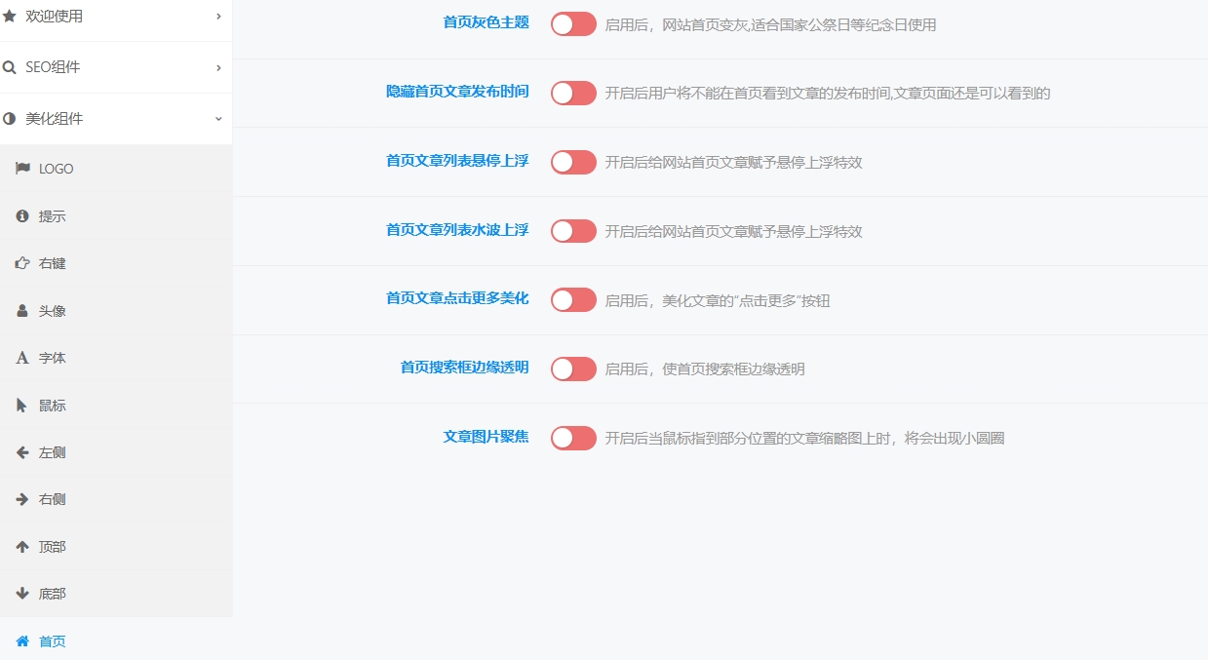1208x660 pixels.
Task: Click the 首页灰色主题 option label
Action: [486, 22]
